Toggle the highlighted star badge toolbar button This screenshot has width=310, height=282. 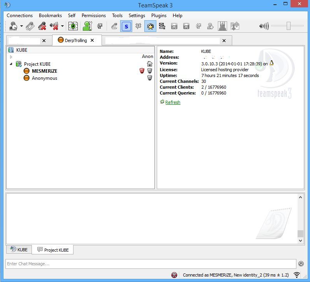[150, 26]
